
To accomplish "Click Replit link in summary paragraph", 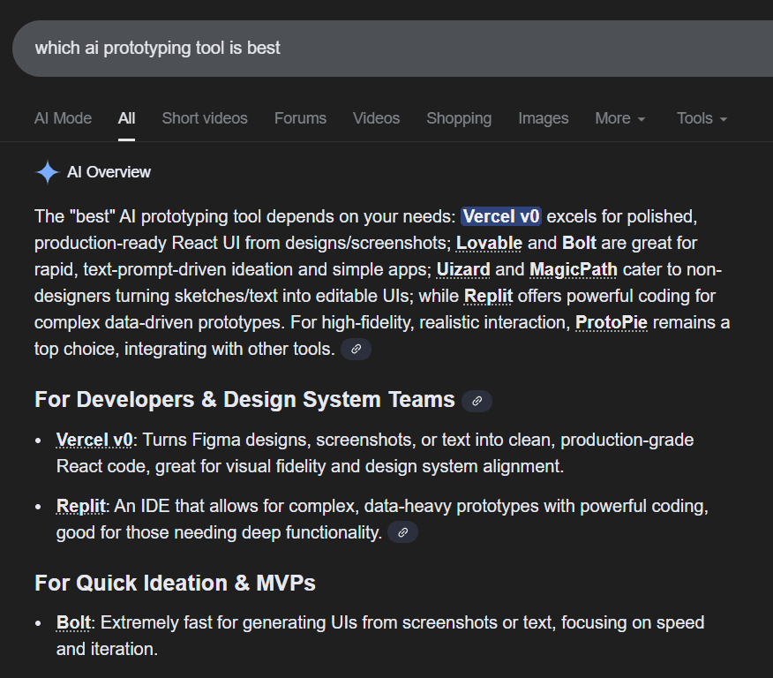I will coord(489,296).
